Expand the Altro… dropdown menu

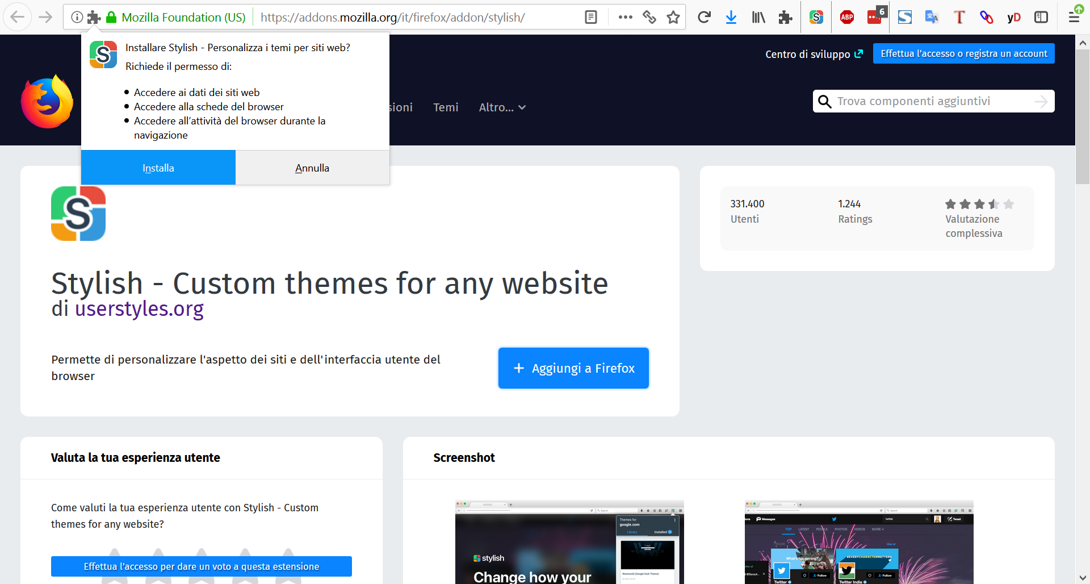pyautogui.click(x=502, y=107)
